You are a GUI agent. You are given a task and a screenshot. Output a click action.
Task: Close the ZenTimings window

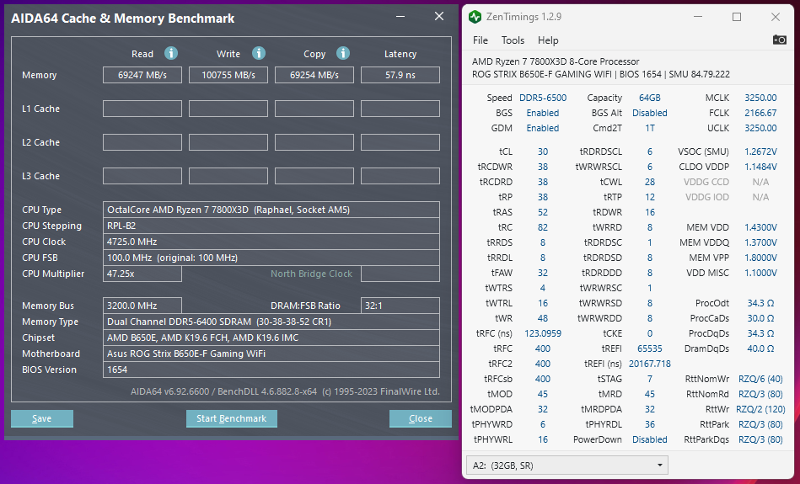(776, 17)
